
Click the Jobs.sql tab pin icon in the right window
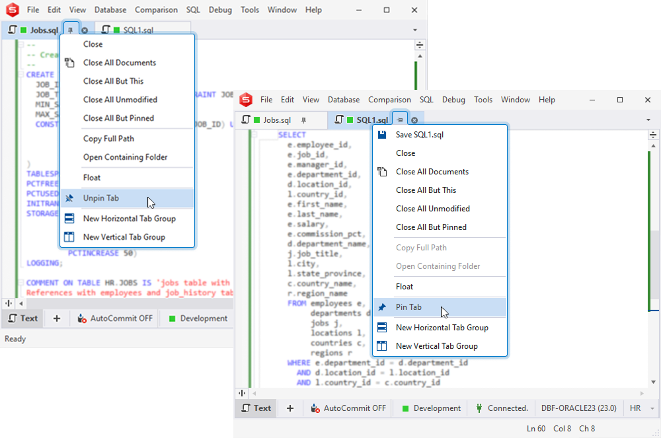click(x=303, y=120)
